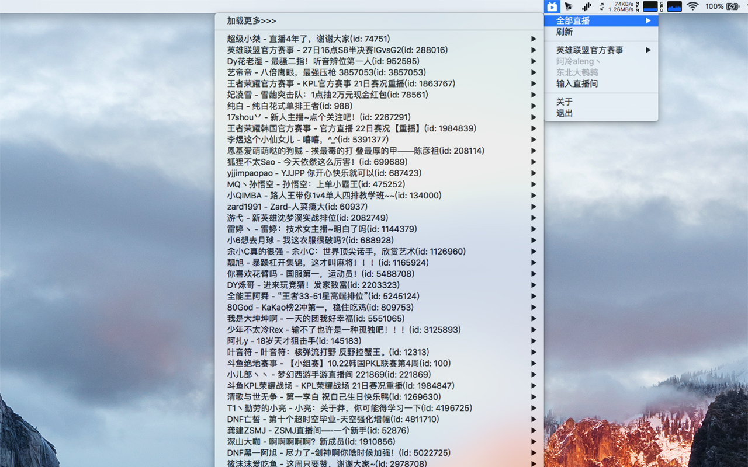Select DY烁哥 stream entry
This screenshot has width=748, height=467.
379,285
